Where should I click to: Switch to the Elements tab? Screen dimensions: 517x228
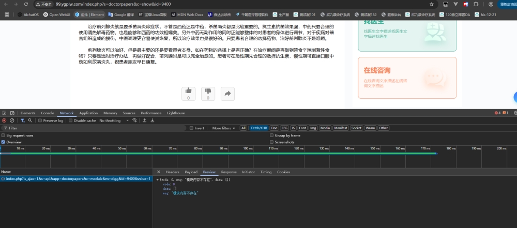point(28,113)
